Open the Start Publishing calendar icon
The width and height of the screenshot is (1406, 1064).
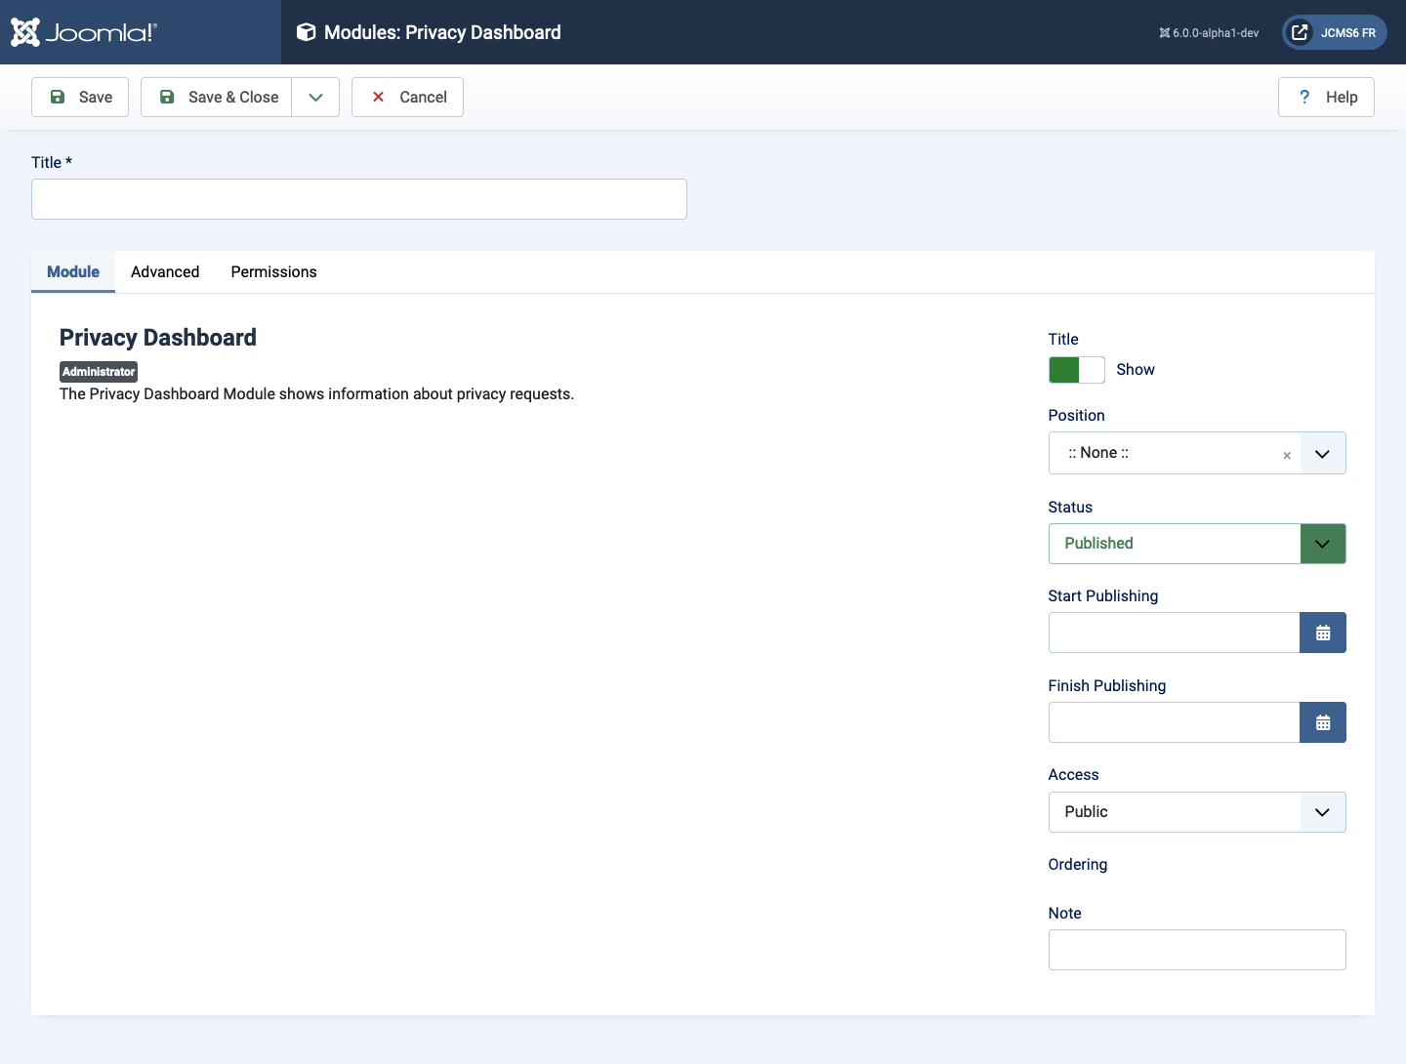pyautogui.click(x=1323, y=633)
